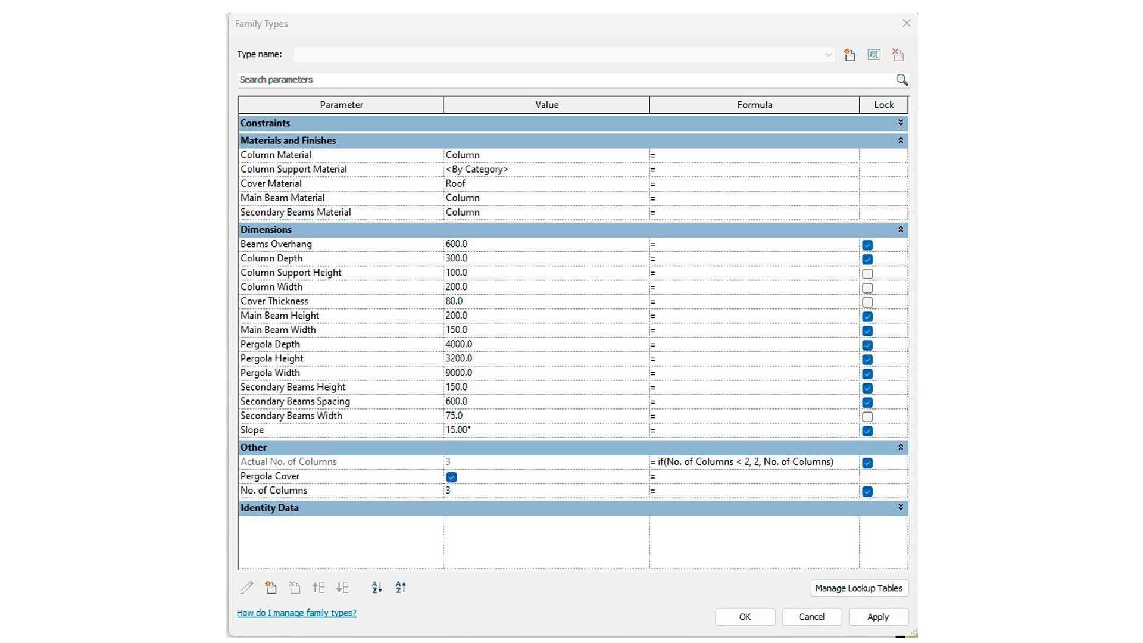The height and width of the screenshot is (643, 1143).
Task: Sort parameters in descending order
Action: (x=401, y=588)
